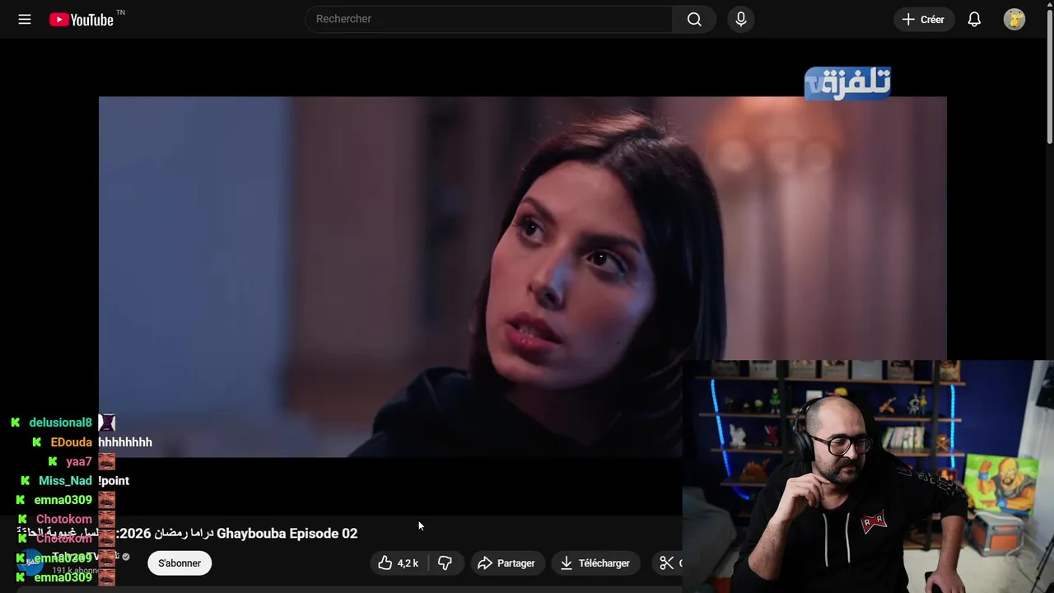Open the Créer button
The height and width of the screenshot is (593, 1054).
pos(924,19)
